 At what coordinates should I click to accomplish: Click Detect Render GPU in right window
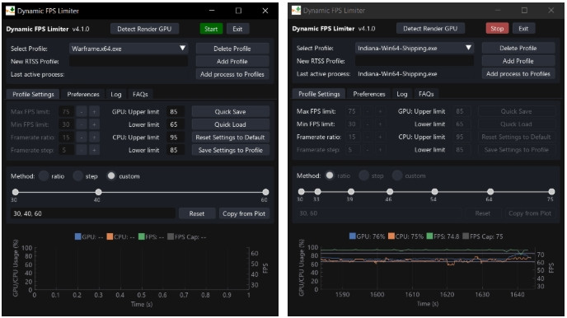[430, 29]
